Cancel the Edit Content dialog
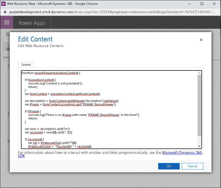 pos(192,166)
